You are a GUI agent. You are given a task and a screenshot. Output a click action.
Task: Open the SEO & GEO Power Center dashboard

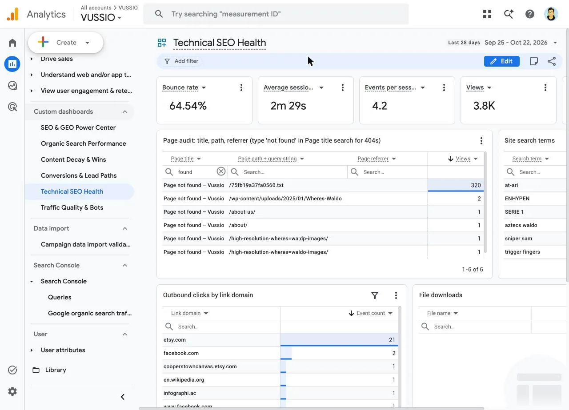[x=78, y=127]
